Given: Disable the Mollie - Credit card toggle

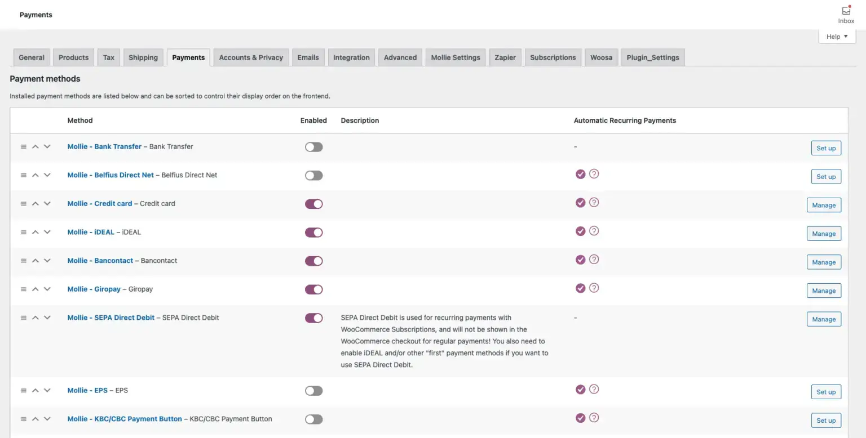Looking at the screenshot, I should coord(313,204).
